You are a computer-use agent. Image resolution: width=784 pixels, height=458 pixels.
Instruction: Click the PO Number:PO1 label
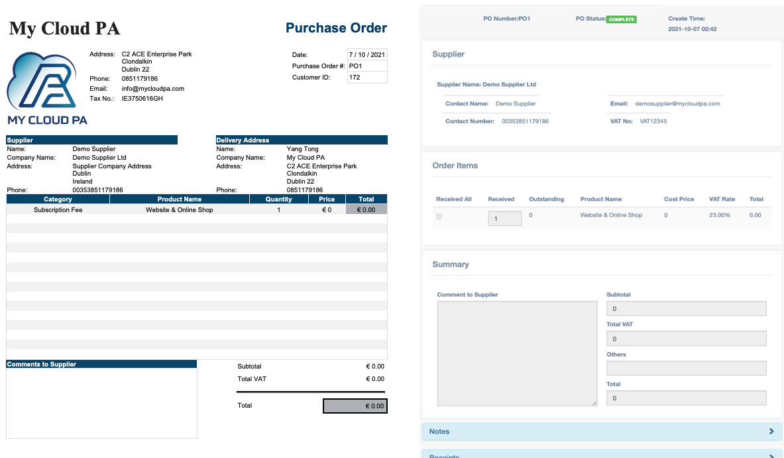[506, 19]
